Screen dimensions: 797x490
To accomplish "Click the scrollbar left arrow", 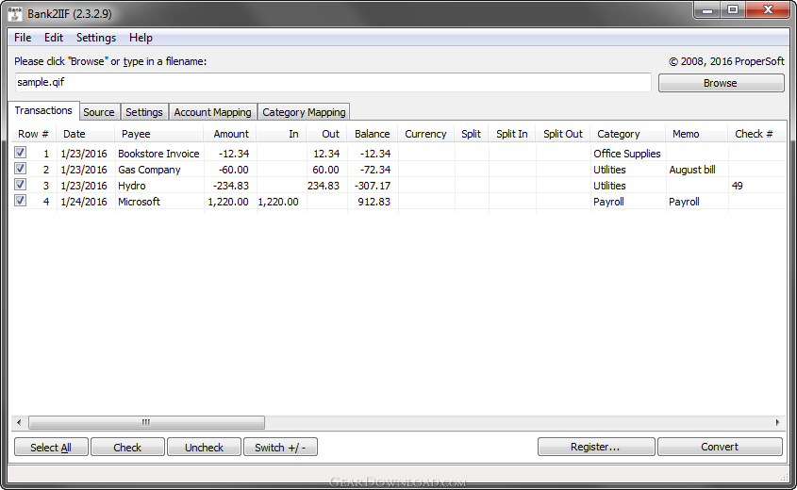I will point(19,422).
